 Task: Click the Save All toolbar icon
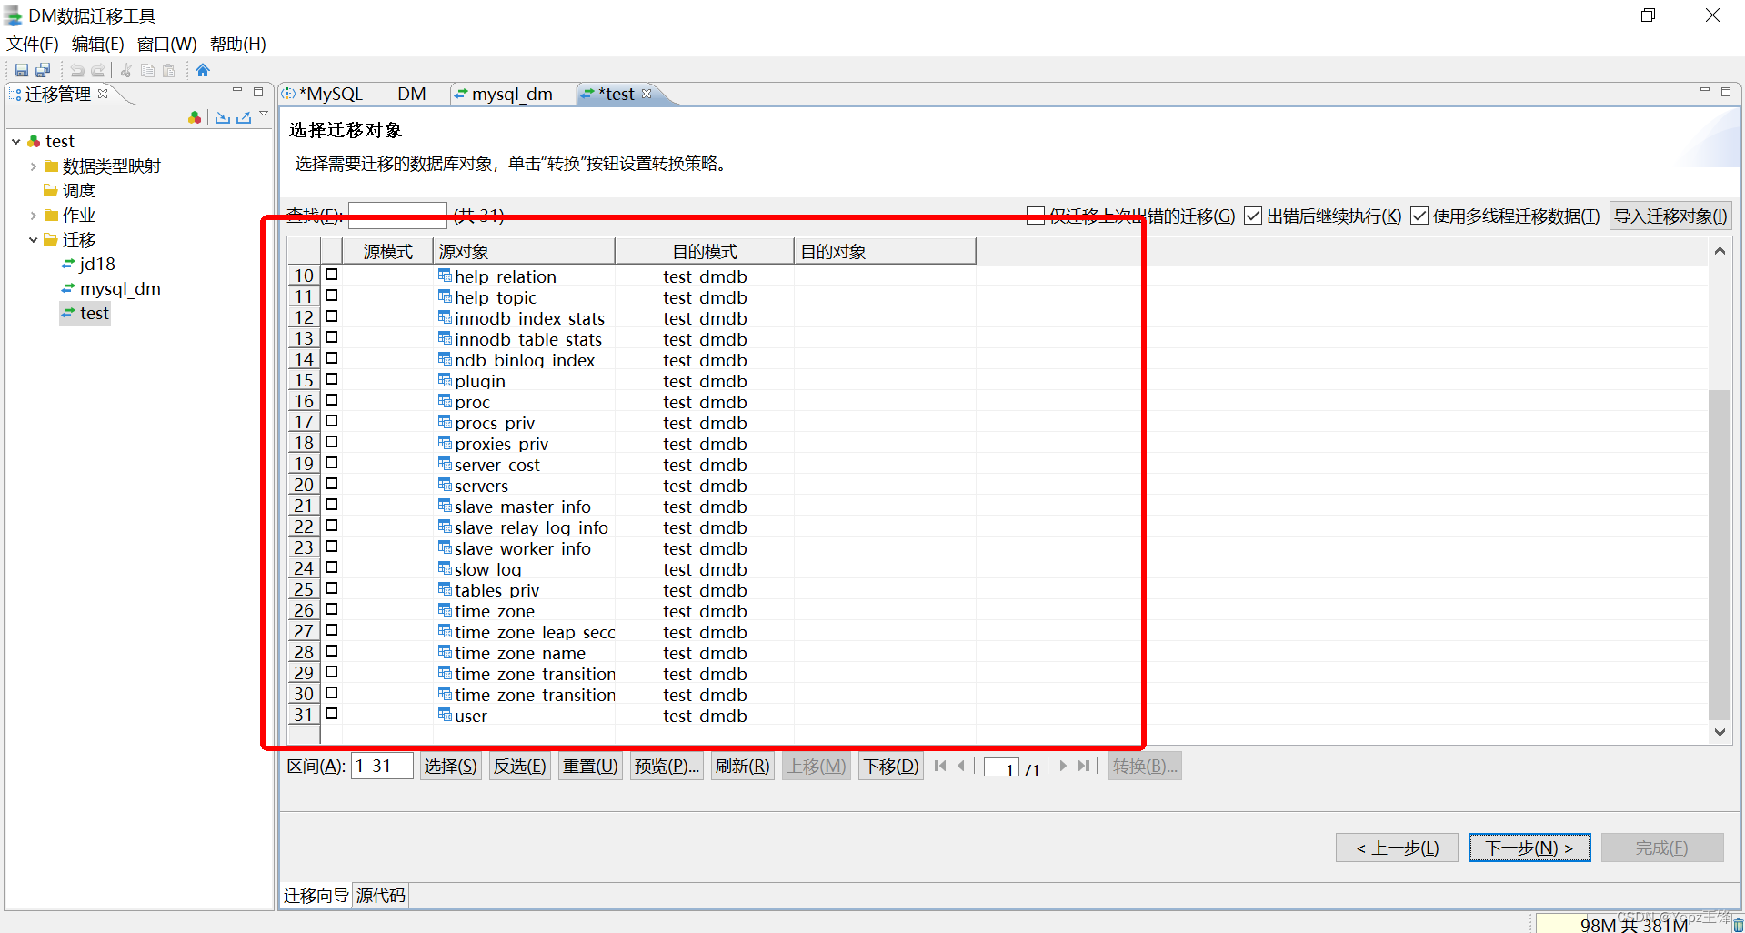click(x=43, y=70)
